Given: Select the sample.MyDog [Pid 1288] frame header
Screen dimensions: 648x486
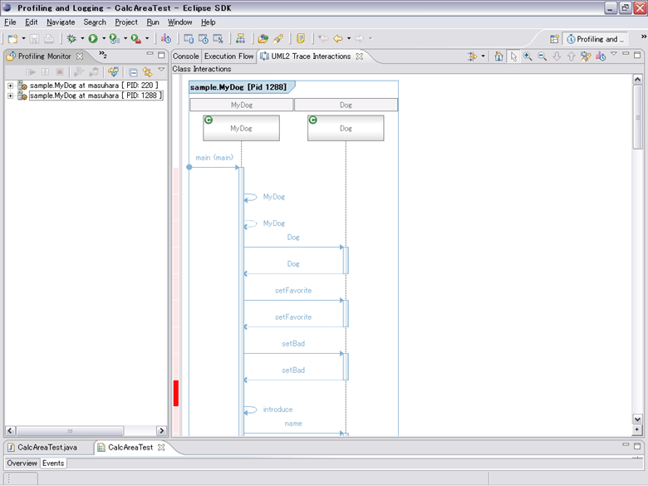Looking at the screenshot, I should click(x=242, y=87).
